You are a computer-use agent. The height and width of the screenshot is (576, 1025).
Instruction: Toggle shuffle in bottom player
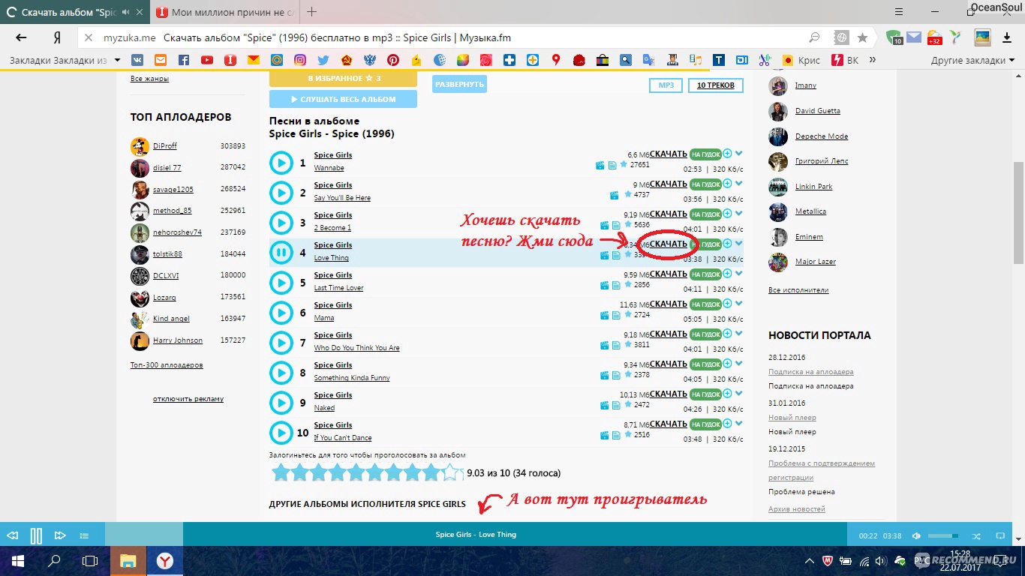click(976, 535)
